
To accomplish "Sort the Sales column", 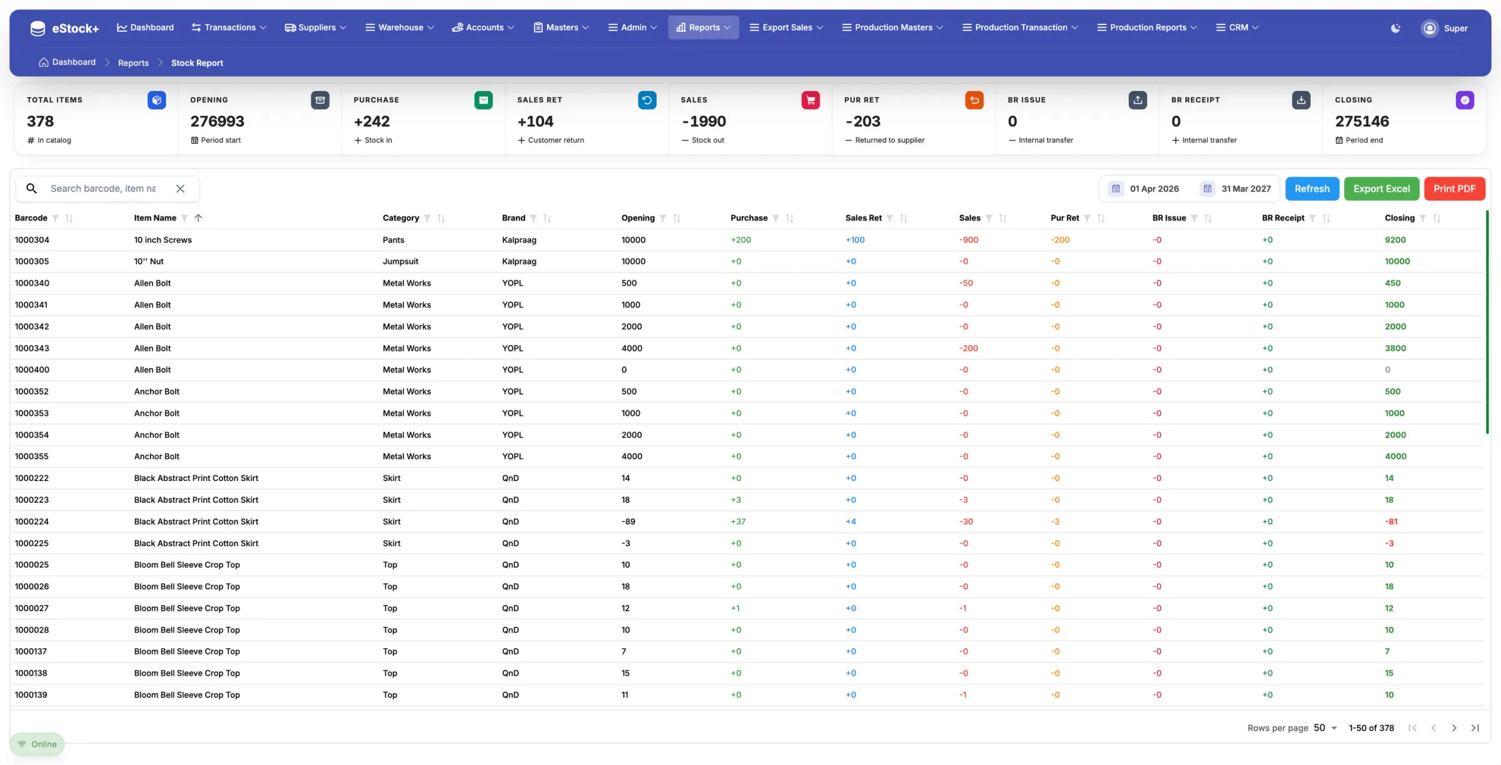I will point(1003,218).
